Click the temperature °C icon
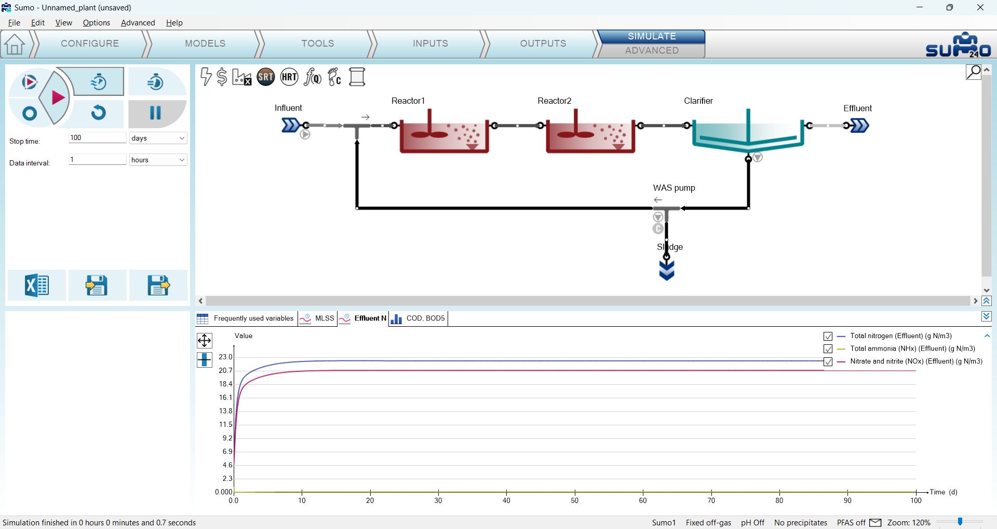This screenshot has height=529, width=997. 335,77
